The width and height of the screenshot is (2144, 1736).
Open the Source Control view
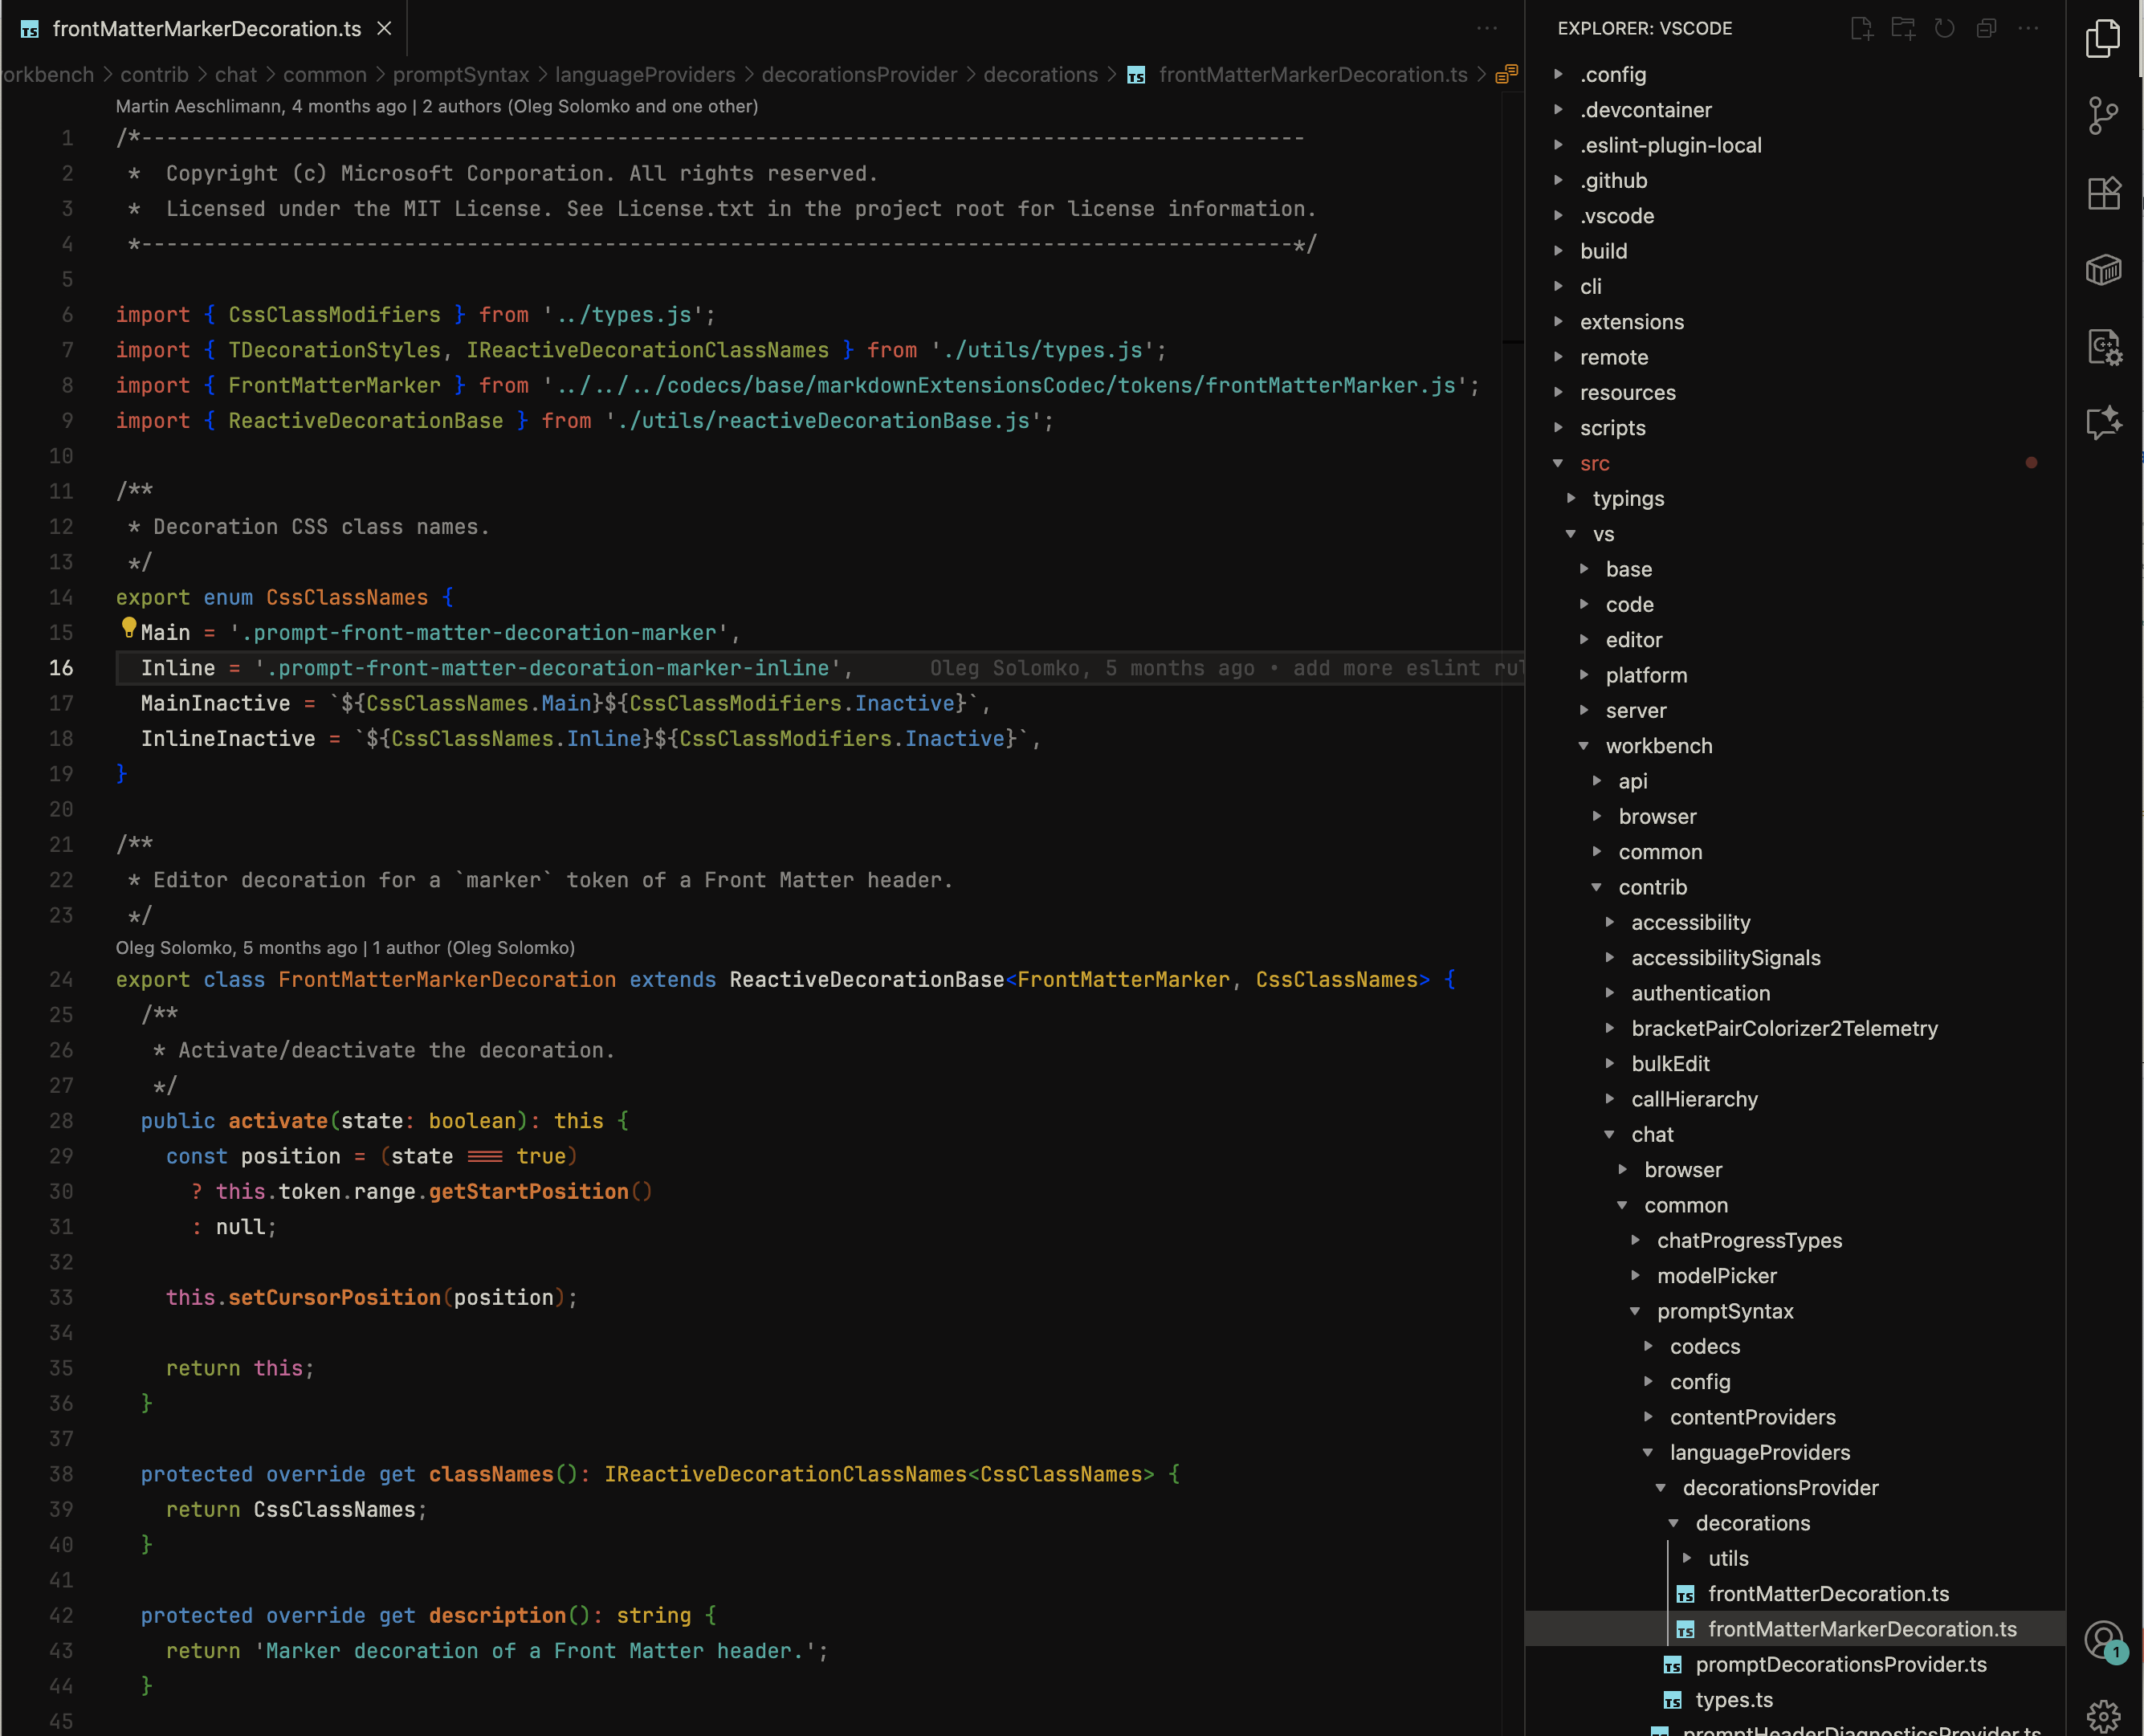[2103, 115]
